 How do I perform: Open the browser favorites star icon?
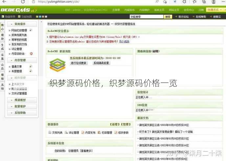coord(195,2)
